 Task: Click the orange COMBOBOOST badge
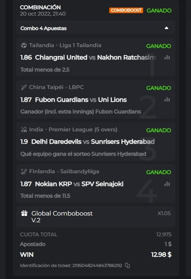126,10
